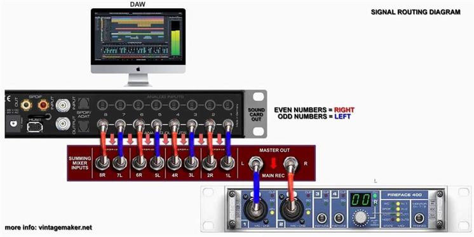Image resolution: width=474 pixels, height=237 pixels.
Task: Click the DC power socket on the sound card
Action: point(13,124)
